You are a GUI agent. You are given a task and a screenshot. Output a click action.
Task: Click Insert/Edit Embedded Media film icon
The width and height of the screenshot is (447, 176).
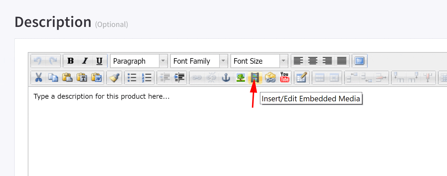pos(255,78)
